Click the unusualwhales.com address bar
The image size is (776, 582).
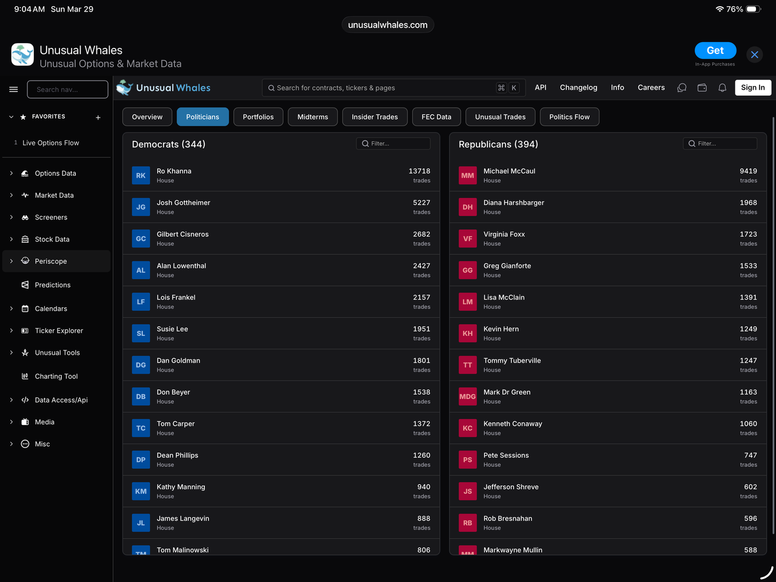pos(388,25)
